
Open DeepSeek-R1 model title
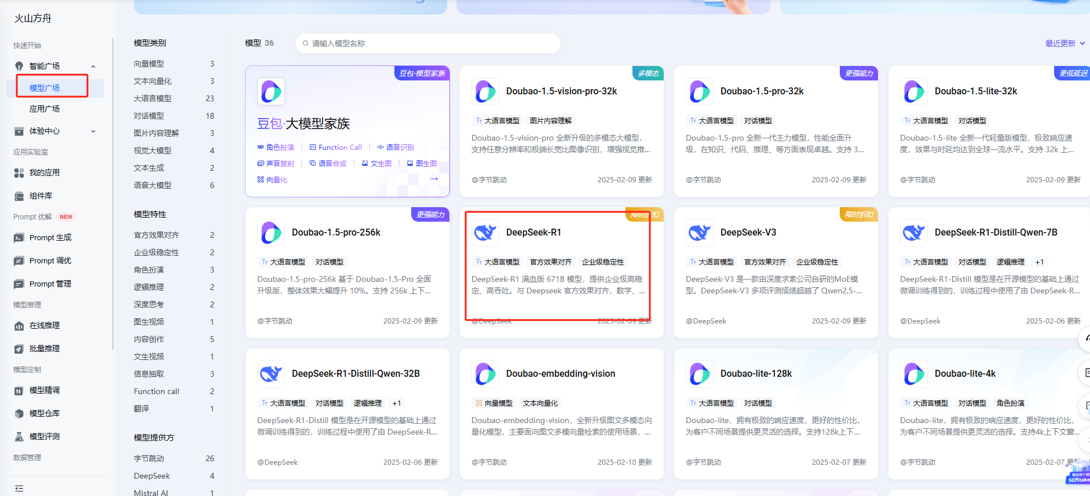(533, 233)
